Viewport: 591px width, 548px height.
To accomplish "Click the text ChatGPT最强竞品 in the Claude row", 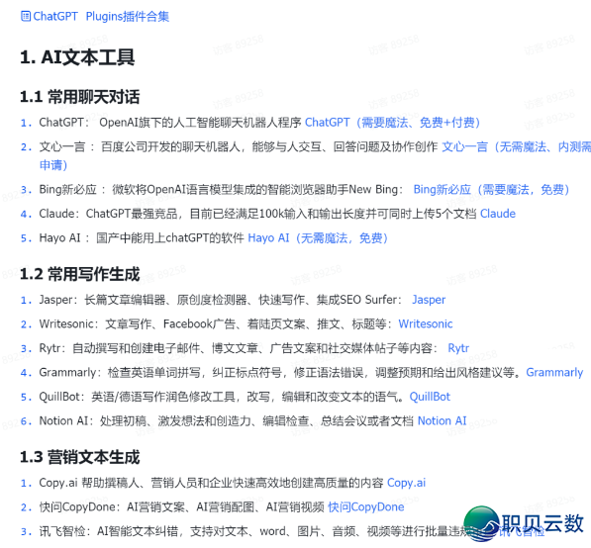I will tap(131, 214).
